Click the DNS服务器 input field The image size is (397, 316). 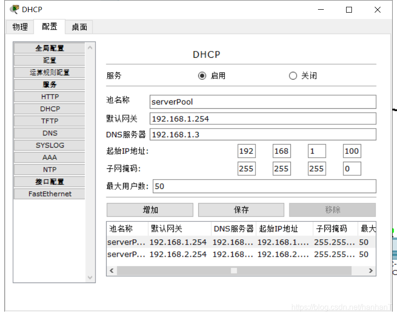point(263,134)
